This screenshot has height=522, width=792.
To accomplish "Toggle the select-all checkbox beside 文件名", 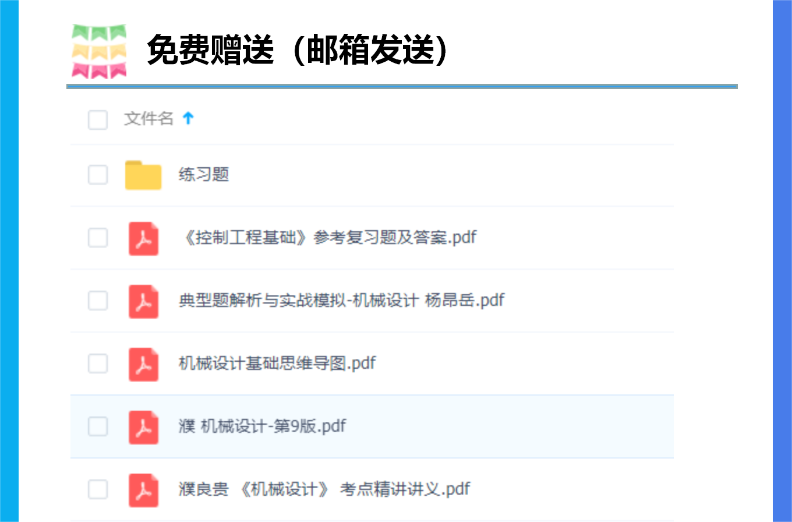I will click(x=98, y=120).
